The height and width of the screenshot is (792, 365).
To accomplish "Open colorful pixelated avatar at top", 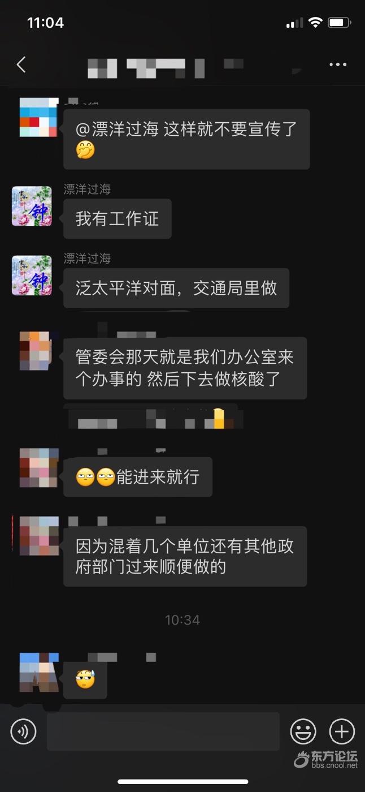I will click(x=39, y=117).
